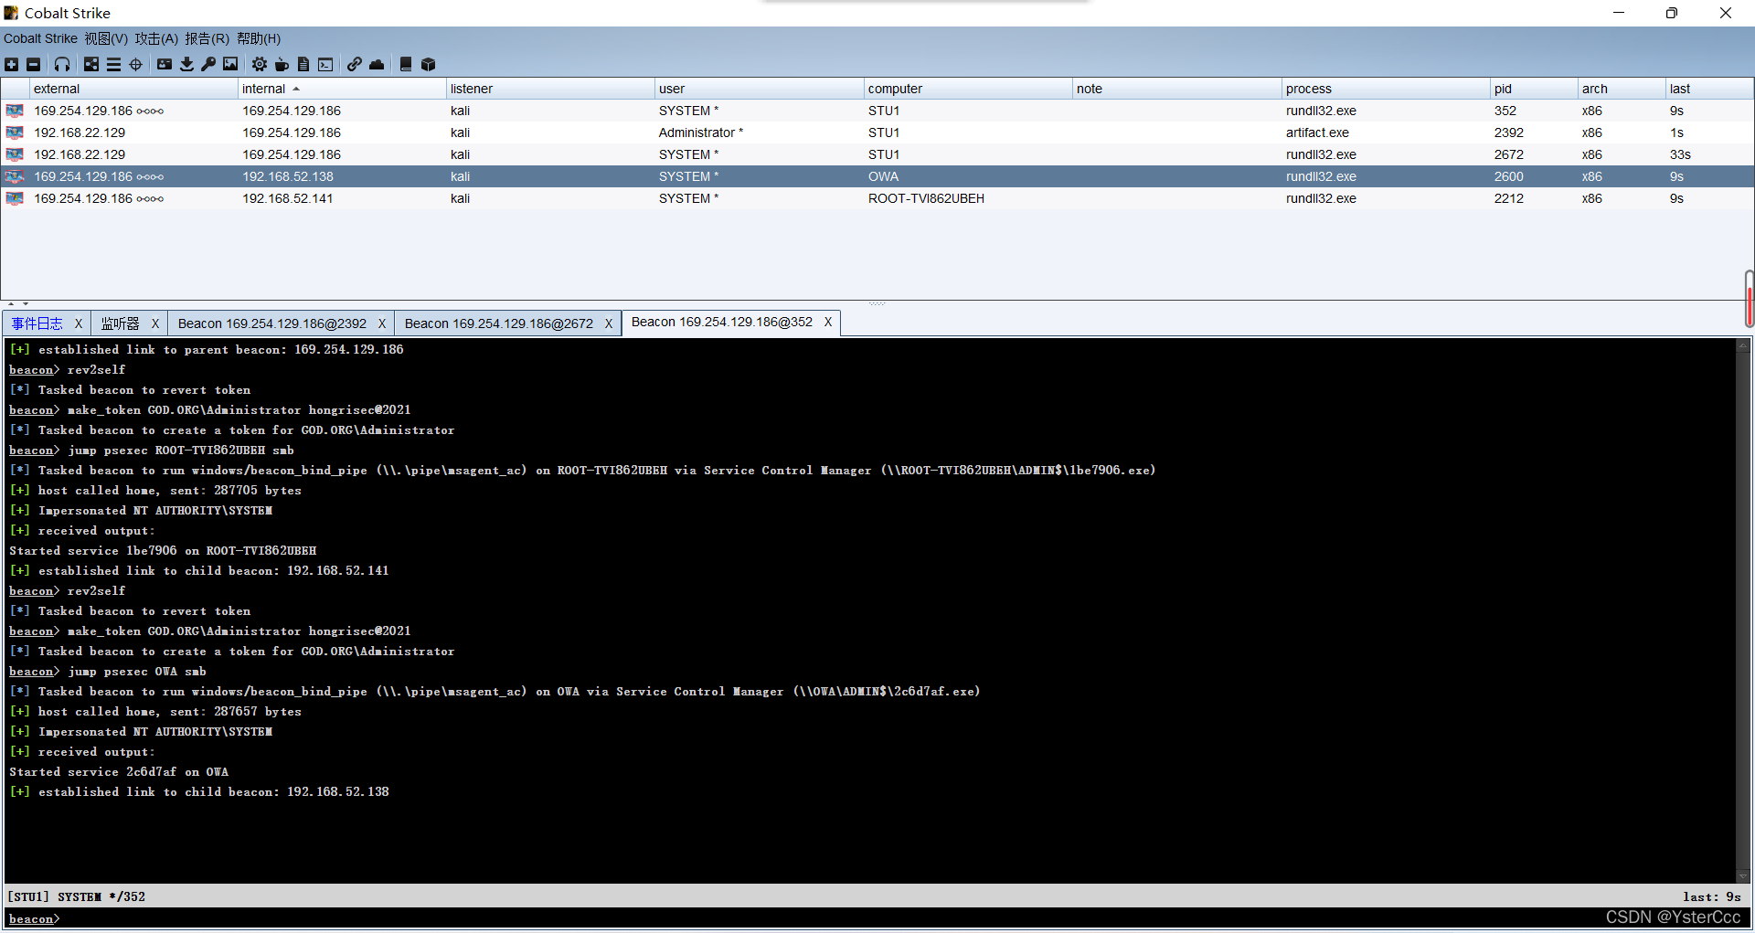This screenshot has height=933, width=1755.
Task: Switch to the 事件日志 tab
Action: (x=37, y=323)
